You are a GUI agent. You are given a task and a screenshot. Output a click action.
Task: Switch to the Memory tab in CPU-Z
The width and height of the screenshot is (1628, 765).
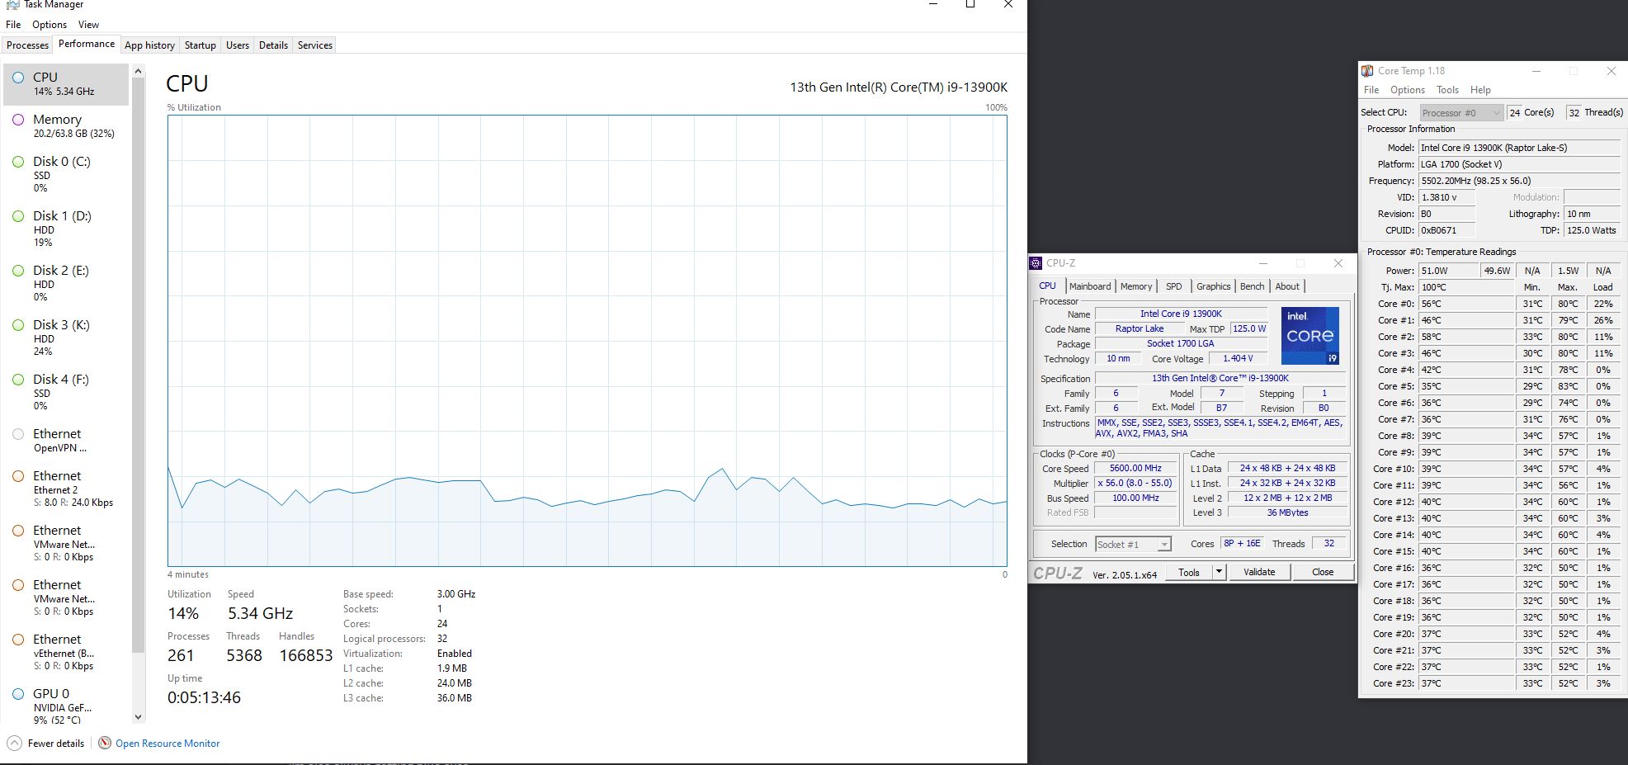click(1136, 286)
